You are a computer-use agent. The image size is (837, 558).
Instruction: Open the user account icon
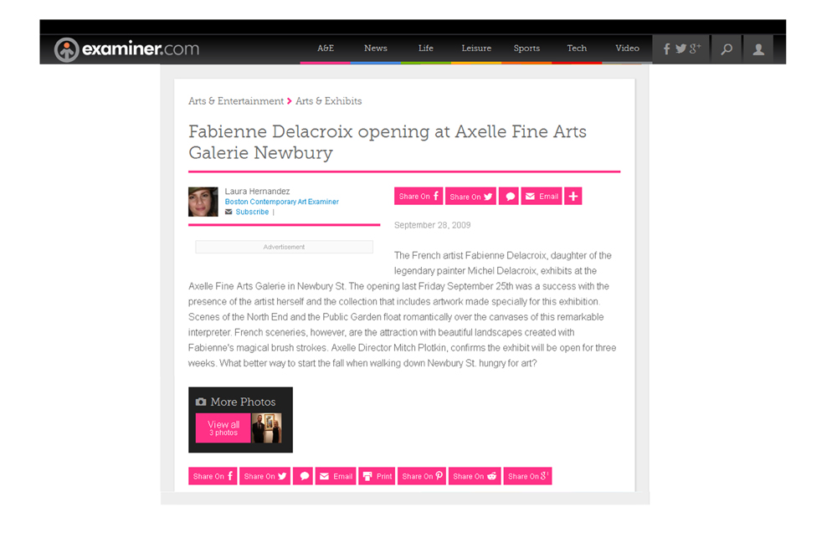pos(758,49)
